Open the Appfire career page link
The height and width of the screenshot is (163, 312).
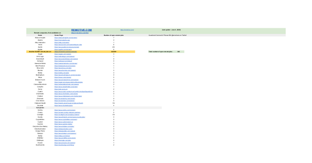click(x=63, y=49)
